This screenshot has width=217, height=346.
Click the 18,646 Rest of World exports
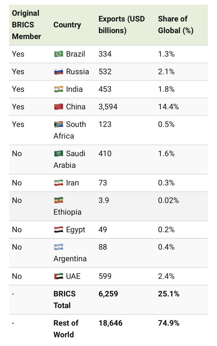[110, 323]
